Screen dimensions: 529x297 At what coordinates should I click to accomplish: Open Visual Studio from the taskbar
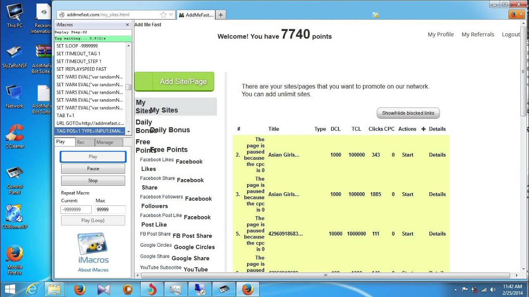[103, 290]
